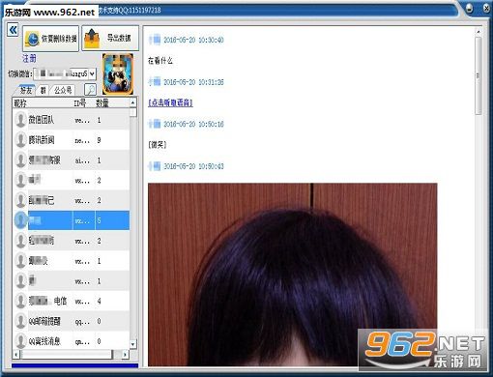This screenshot has width=493, height=377.
Task: Open the 点击听取语音 voice message link
Action: coord(170,102)
